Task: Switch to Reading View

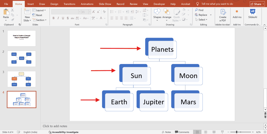Action: point(214,132)
